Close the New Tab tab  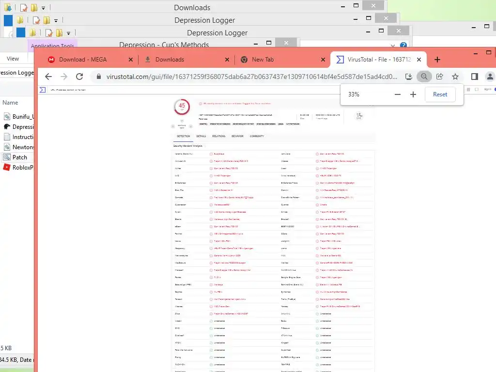pyautogui.click(x=323, y=60)
